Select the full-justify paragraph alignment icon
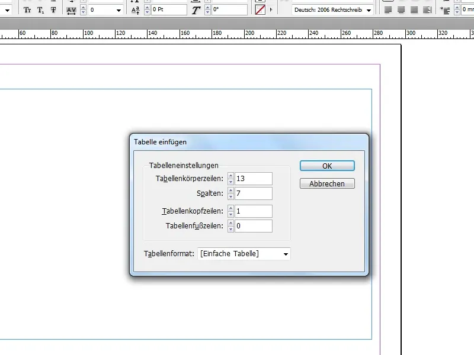 point(427,10)
